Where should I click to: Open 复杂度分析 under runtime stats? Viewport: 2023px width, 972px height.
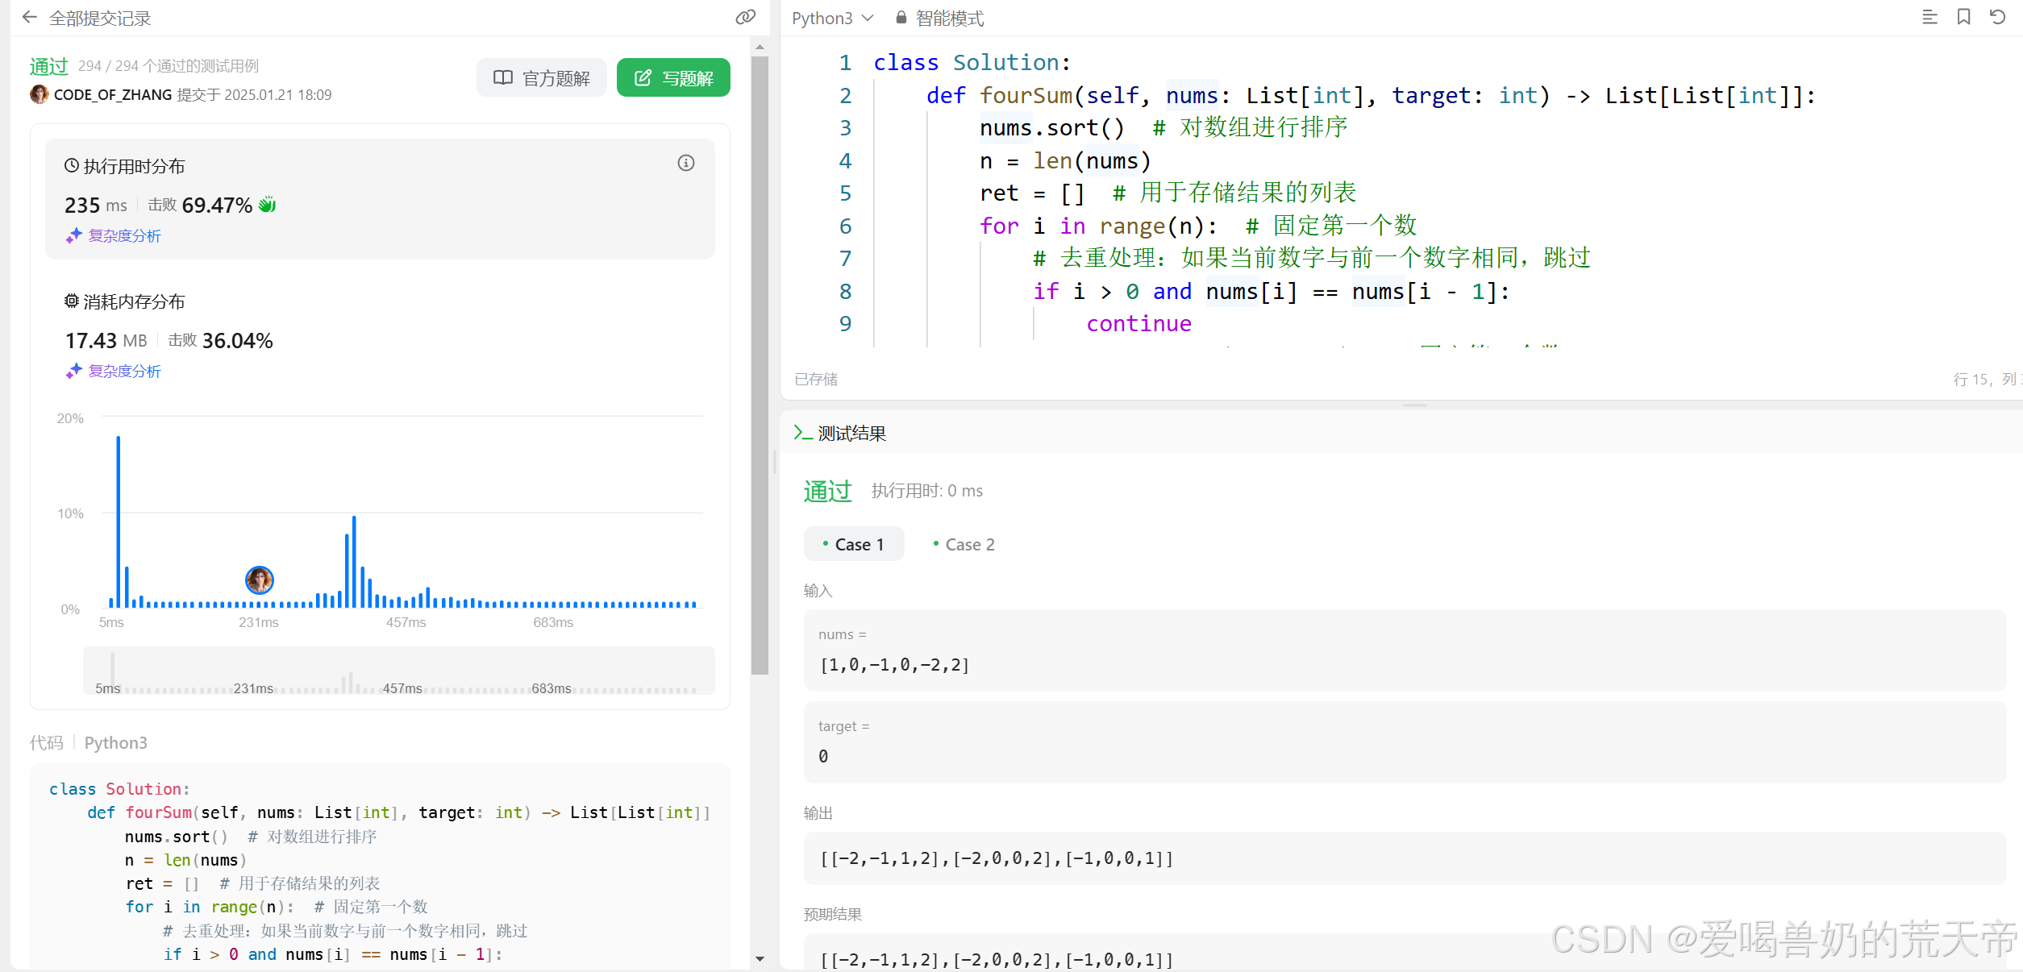click(114, 236)
